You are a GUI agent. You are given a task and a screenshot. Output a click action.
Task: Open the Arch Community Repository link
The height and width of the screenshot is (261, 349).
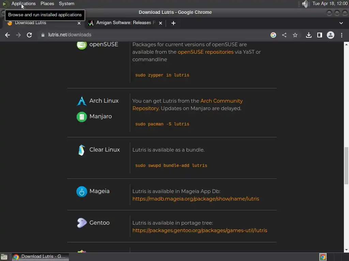tap(187, 105)
